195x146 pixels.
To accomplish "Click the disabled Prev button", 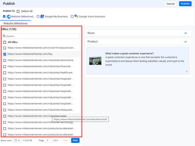I will (65, 140).
